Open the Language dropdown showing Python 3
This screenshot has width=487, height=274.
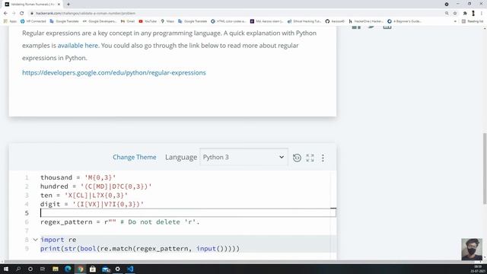[243, 157]
